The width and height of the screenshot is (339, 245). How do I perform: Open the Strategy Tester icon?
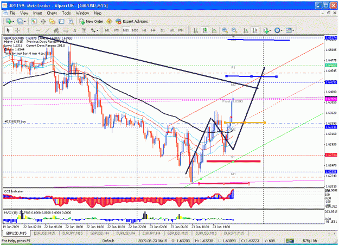[x=71, y=21]
